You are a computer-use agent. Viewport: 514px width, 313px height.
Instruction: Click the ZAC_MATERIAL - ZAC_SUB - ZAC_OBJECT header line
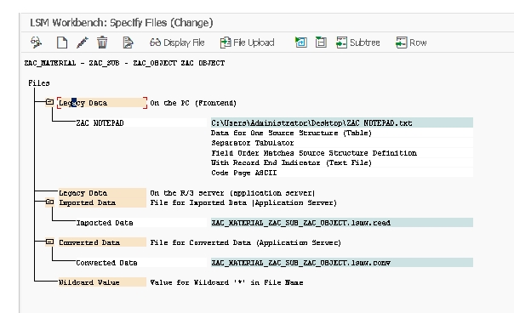click(x=124, y=63)
